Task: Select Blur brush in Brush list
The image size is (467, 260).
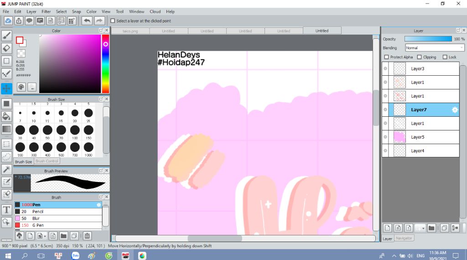Action: 58,218
